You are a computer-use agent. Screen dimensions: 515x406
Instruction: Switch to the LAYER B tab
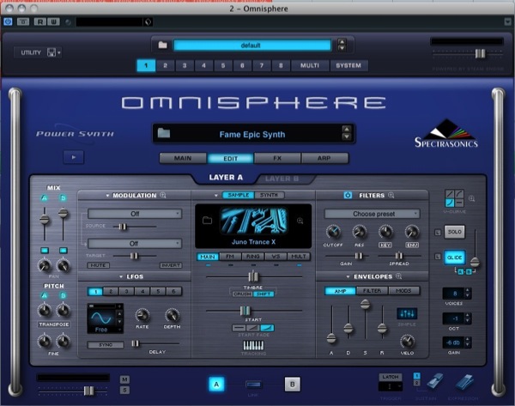(282, 179)
